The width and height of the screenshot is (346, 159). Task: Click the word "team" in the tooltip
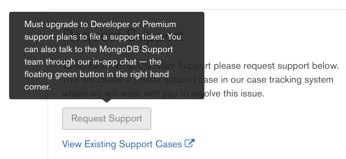[33, 62]
